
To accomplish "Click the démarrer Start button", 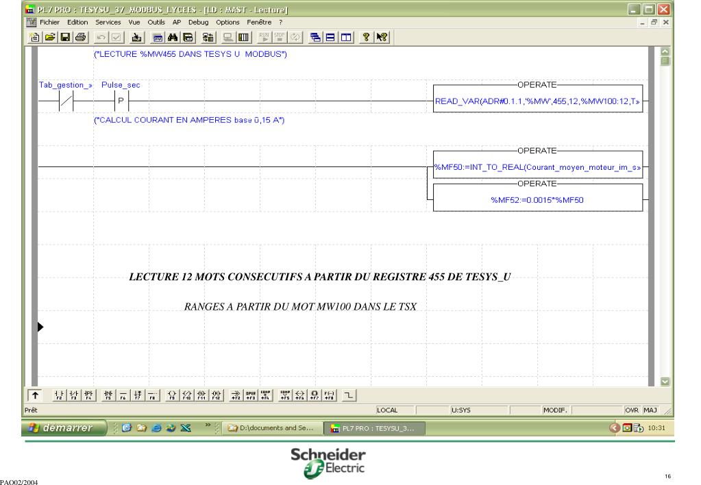I will [64, 427].
